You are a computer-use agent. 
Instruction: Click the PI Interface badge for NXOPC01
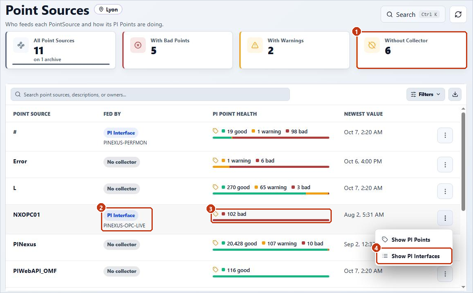coord(121,215)
